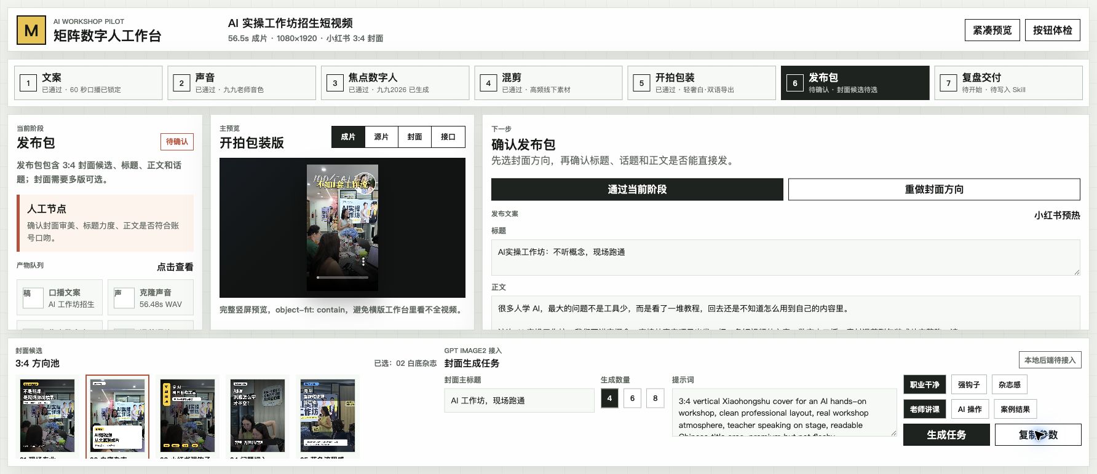This screenshot has width=1097, height=474.
Task: Toggle the 老师讲课 chip
Action: 925,410
